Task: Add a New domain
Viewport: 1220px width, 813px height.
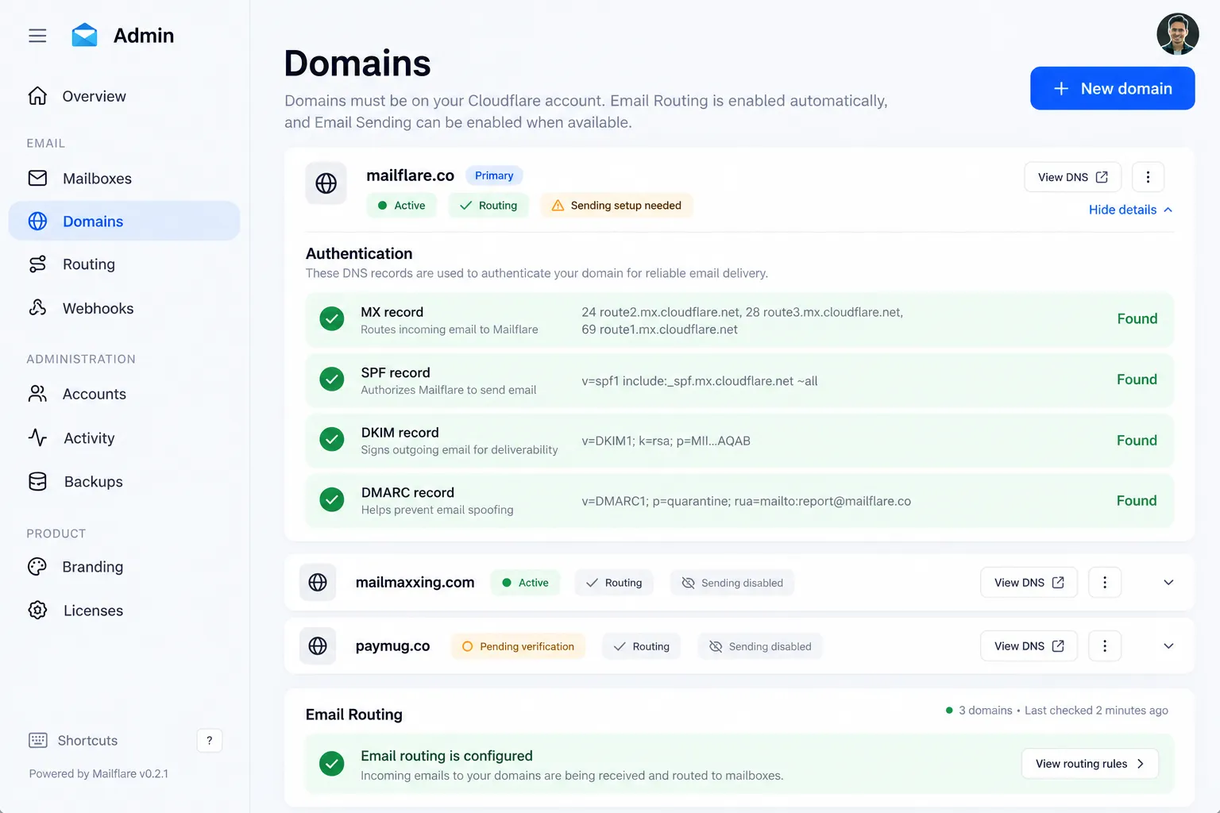Action: click(1112, 88)
